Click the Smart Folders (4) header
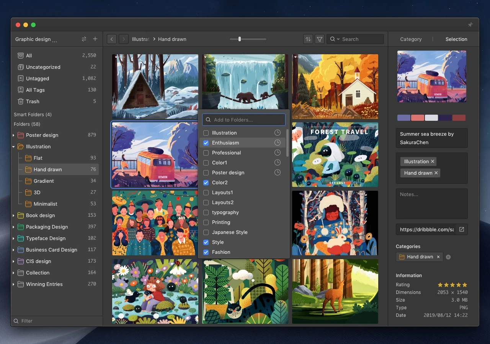 click(x=33, y=114)
